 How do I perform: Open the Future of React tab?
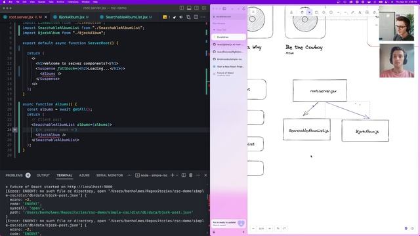click(229, 74)
